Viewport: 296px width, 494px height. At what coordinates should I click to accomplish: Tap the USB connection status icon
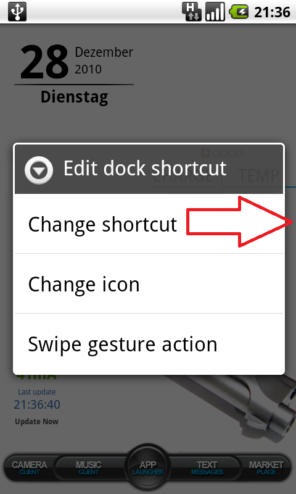17,12
